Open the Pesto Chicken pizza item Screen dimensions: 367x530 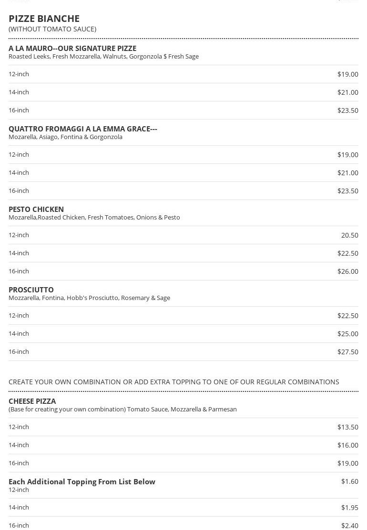[36, 209]
